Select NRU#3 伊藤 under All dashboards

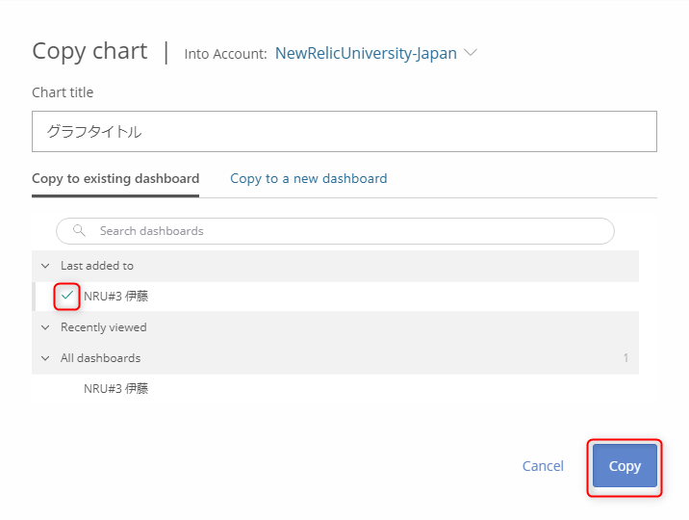[x=116, y=389]
